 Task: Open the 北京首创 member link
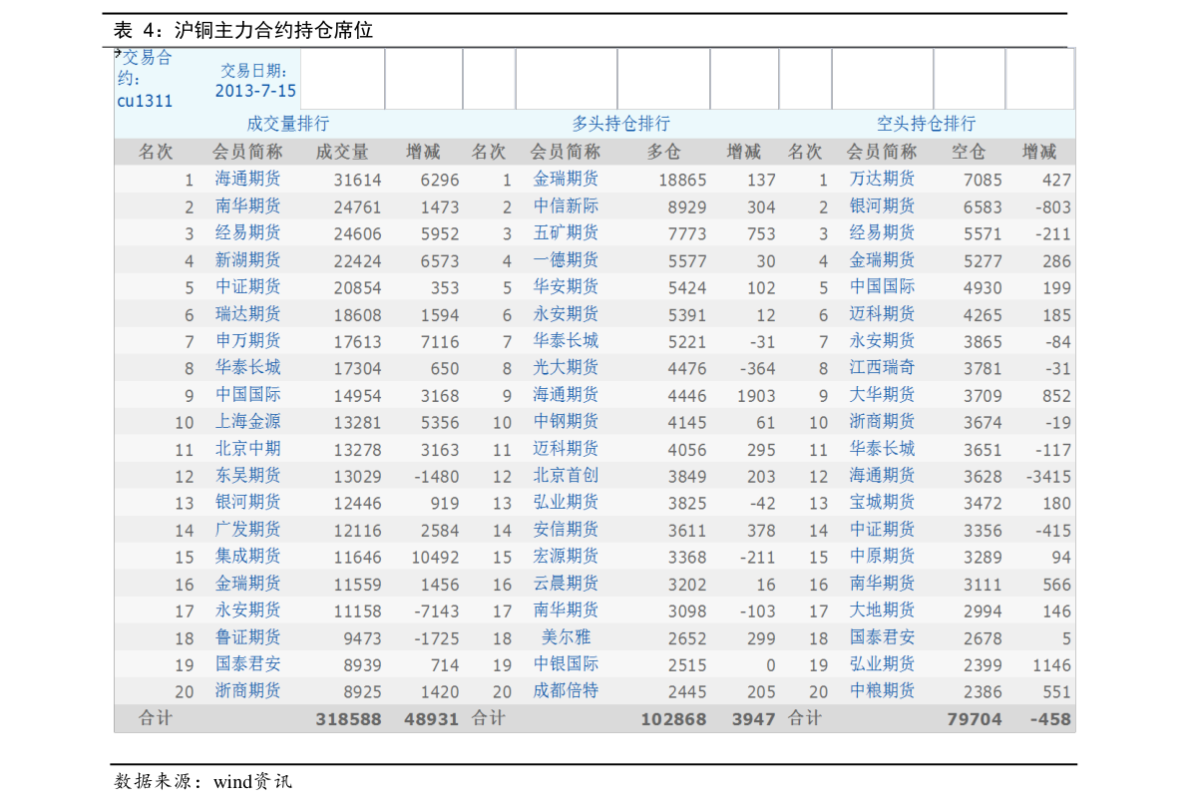(566, 475)
